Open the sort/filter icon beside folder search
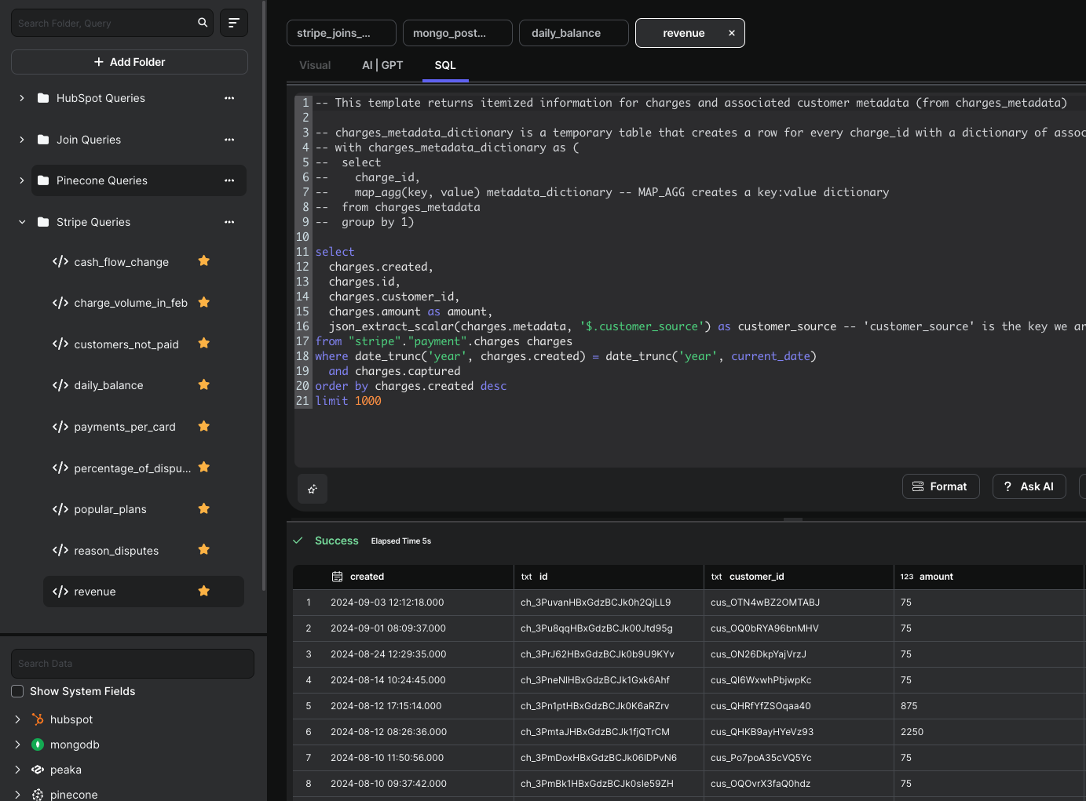This screenshot has height=801, width=1086. click(234, 23)
